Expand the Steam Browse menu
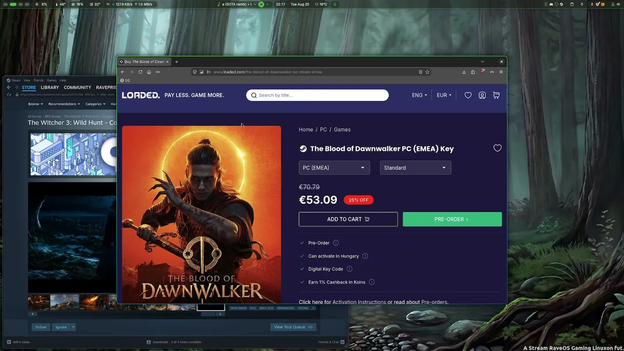The height and width of the screenshot is (351, 624). pyautogui.click(x=36, y=104)
